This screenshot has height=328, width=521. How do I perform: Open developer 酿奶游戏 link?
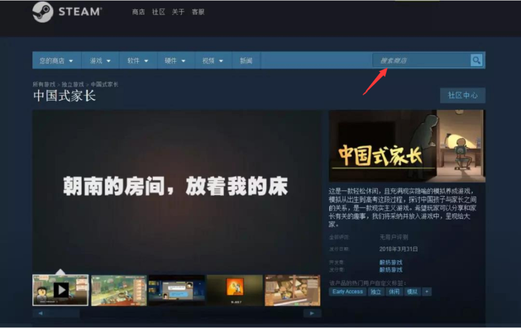click(391, 262)
